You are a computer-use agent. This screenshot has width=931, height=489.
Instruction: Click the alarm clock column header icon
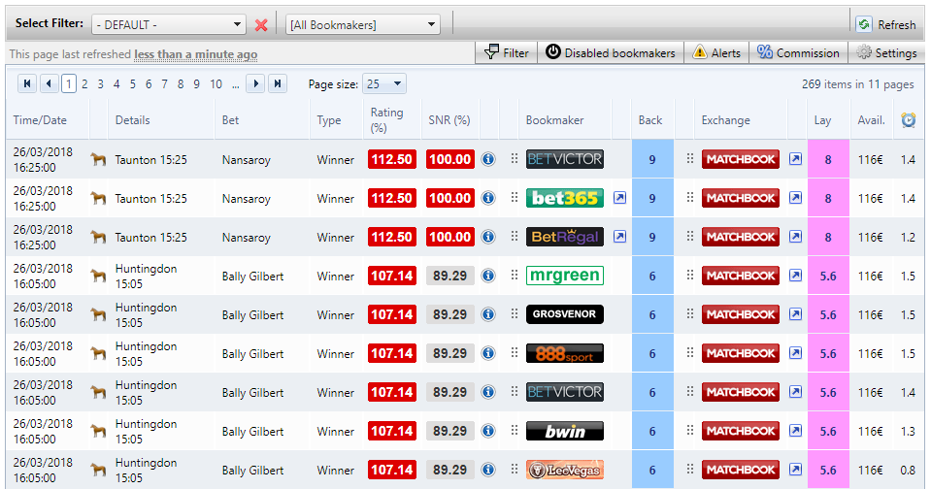pos(908,120)
